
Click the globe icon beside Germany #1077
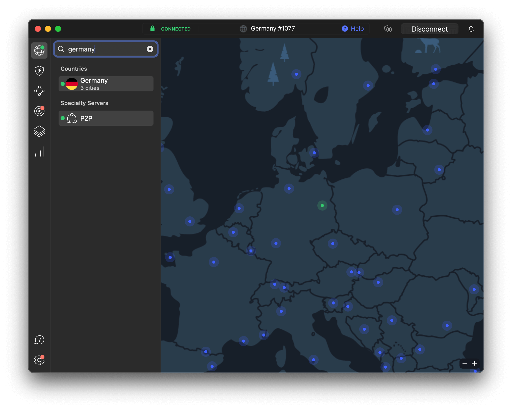point(243,29)
